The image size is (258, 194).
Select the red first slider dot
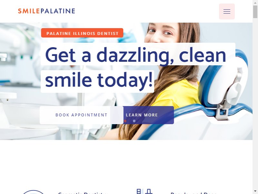tap(125, 121)
